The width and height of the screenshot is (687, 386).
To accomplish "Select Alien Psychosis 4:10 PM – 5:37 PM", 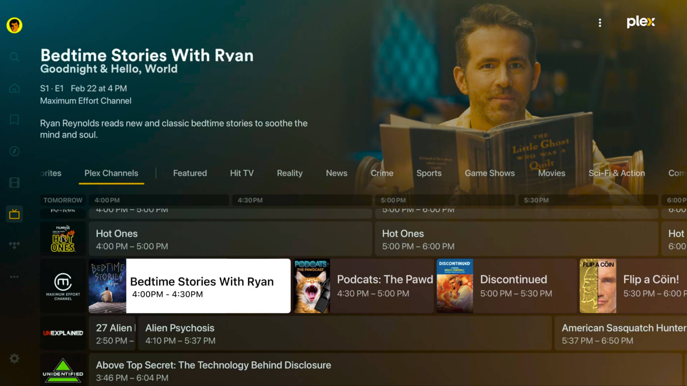I will pyautogui.click(x=345, y=333).
